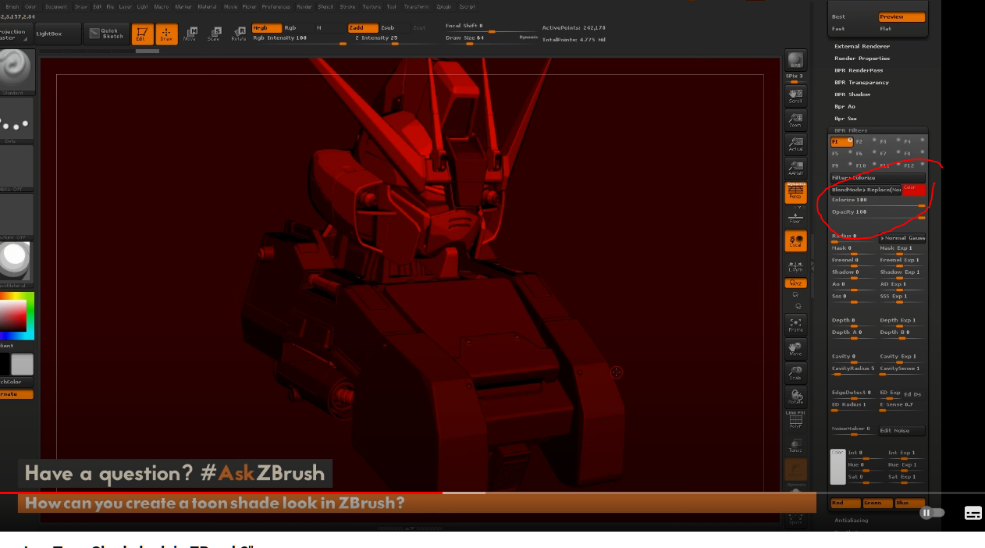
Task: Select the Rotate icon in top shelf
Action: pyautogui.click(x=238, y=34)
